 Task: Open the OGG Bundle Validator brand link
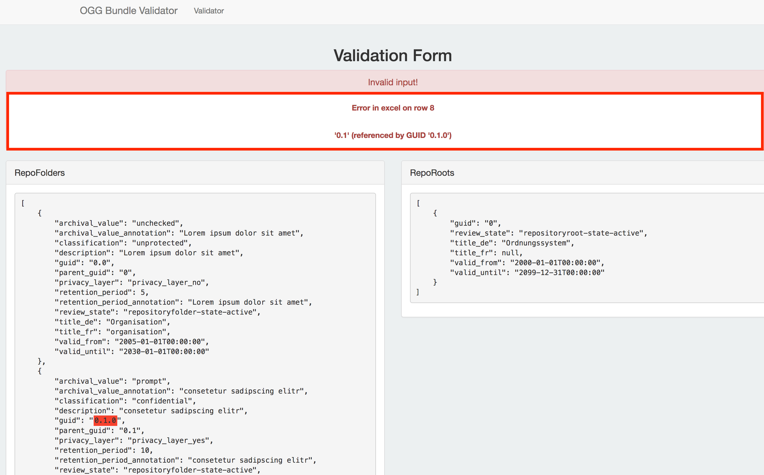click(x=128, y=11)
